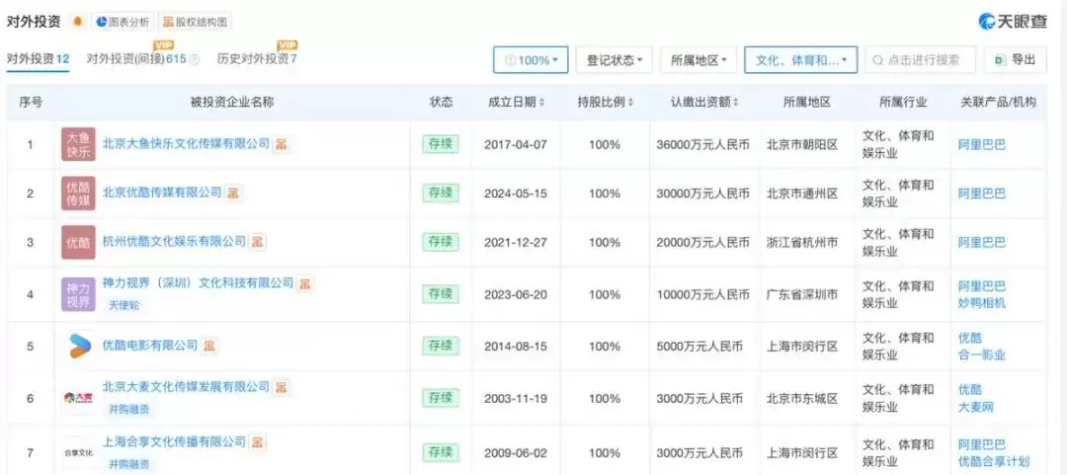Click the orange alert bell beside 对外投资
This screenshot has height=475, width=1067.
[x=78, y=21]
